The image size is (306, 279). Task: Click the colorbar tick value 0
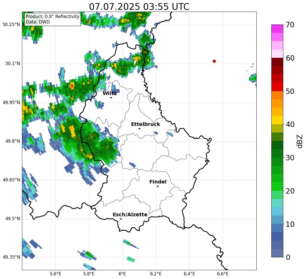click(288, 257)
